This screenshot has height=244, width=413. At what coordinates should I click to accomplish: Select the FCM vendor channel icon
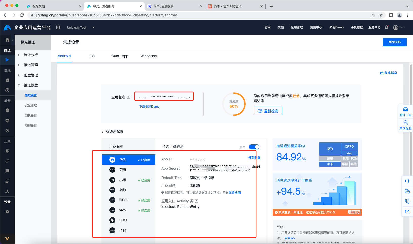(x=112, y=220)
